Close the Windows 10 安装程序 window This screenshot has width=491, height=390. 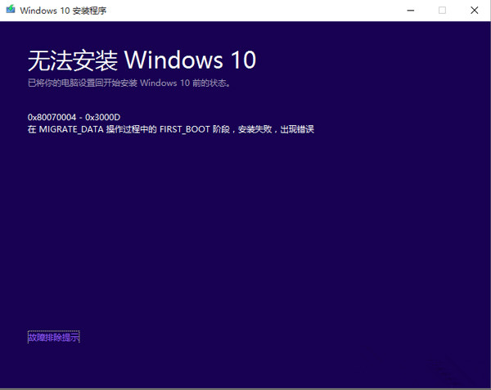[x=474, y=11]
